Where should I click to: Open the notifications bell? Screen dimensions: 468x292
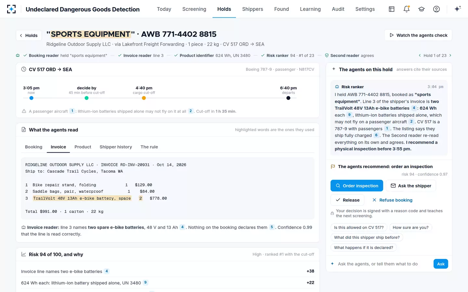tap(407, 9)
